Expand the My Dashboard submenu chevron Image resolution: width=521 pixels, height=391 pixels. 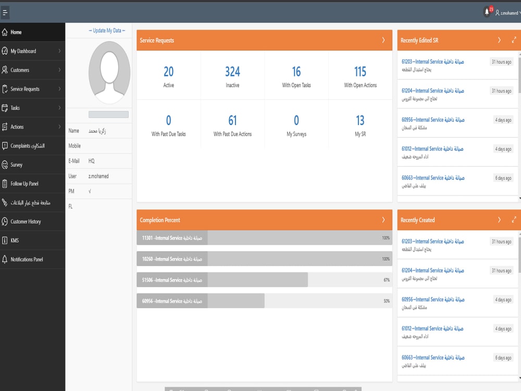(59, 51)
